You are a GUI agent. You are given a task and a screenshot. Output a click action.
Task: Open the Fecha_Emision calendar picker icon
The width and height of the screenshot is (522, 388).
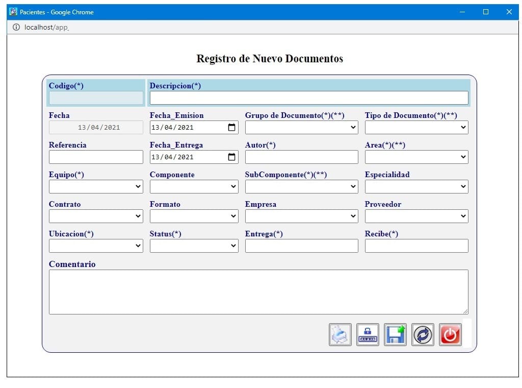(232, 127)
